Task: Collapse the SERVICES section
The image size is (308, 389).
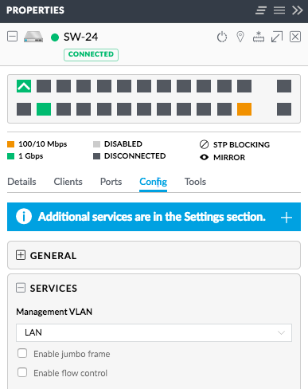Action: point(21,288)
